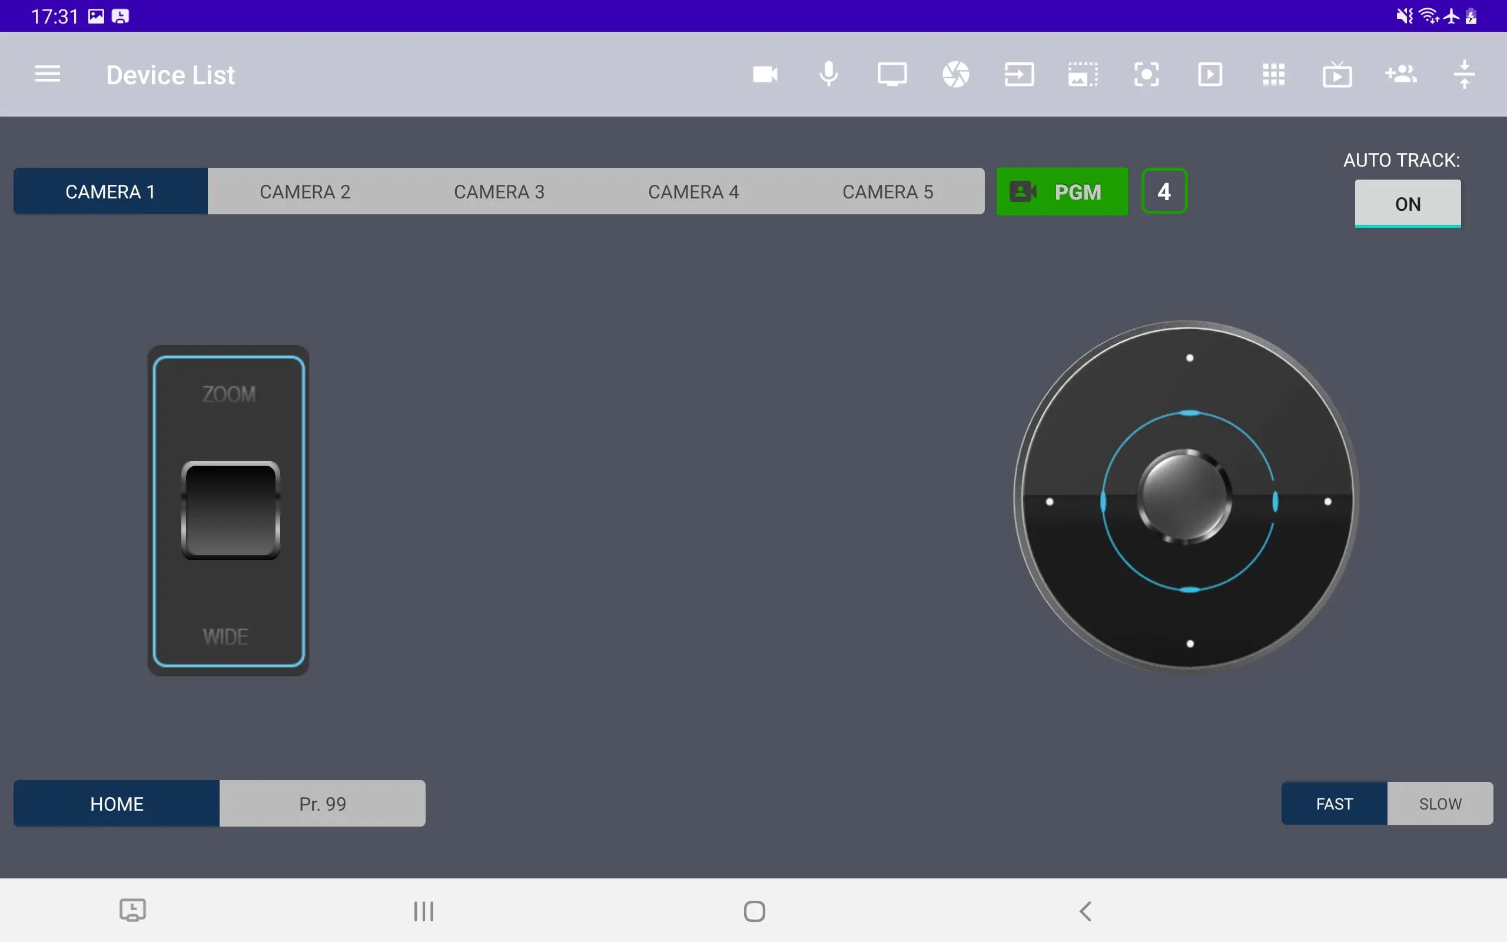Switch to the CAMERA 3 tab

499,191
